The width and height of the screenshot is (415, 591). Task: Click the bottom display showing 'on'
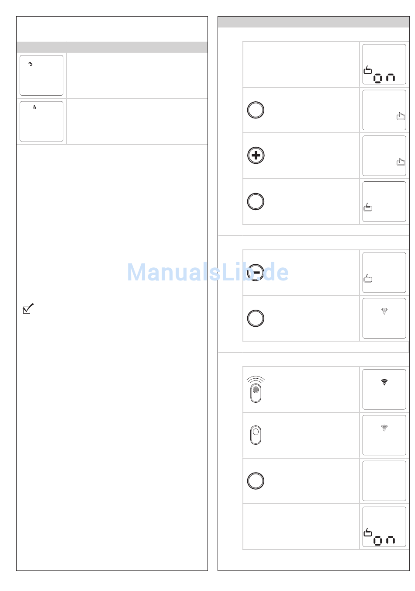(384, 527)
